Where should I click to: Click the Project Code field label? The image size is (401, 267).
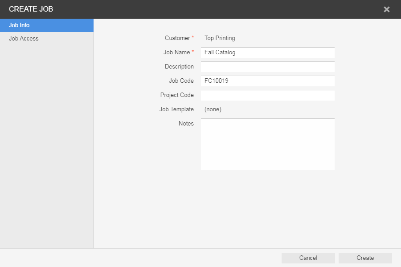pos(177,95)
